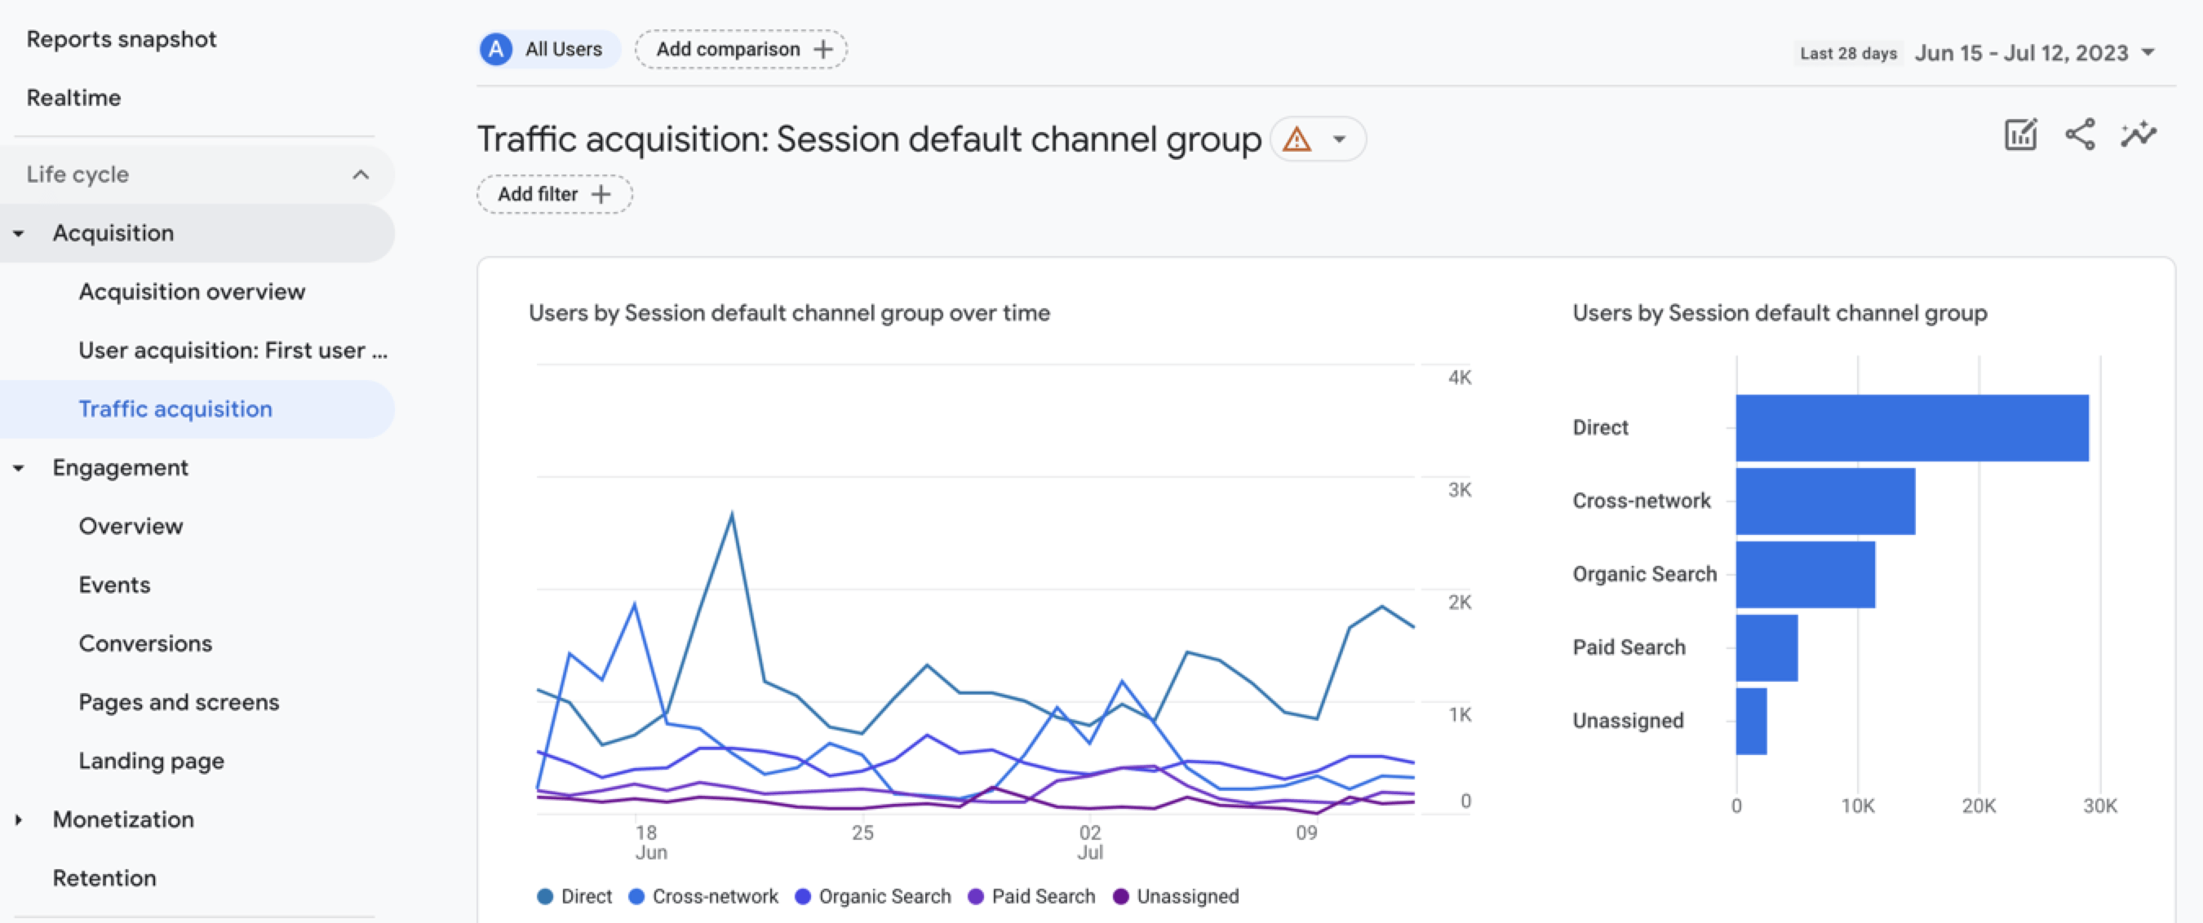
Task: Collapse the Acquisition tree arrow
Action: coord(18,233)
